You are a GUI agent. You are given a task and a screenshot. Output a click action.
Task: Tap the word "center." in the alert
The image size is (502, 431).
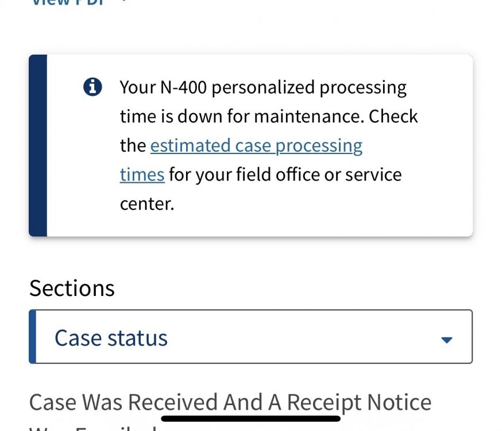(146, 203)
